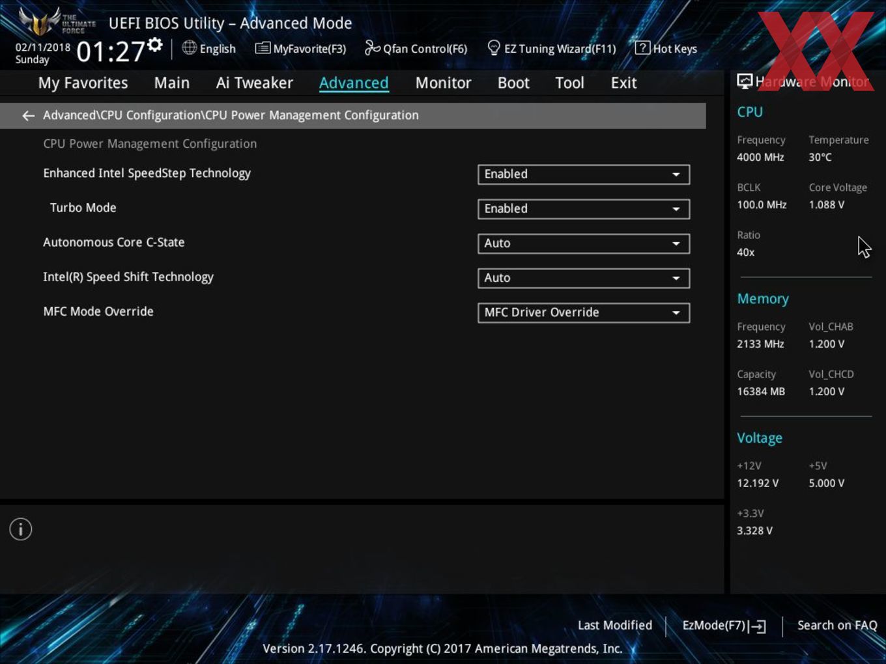Open Intel(R) Speed Shift Technology dropdown
Viewport: 886px width, 664px height.
584,278
